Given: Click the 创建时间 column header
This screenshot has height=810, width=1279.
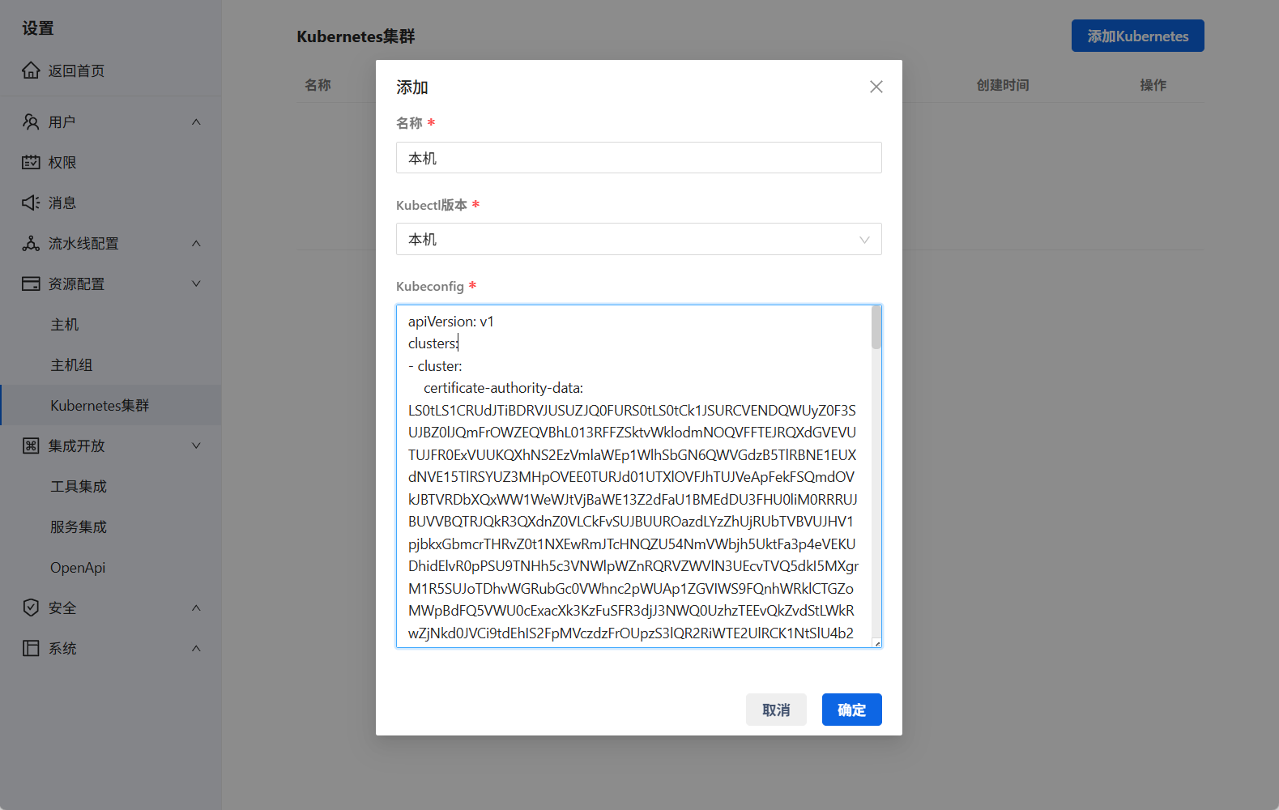Looking at the screenshot, I should pyautogui.click(x=1003, y=85).
